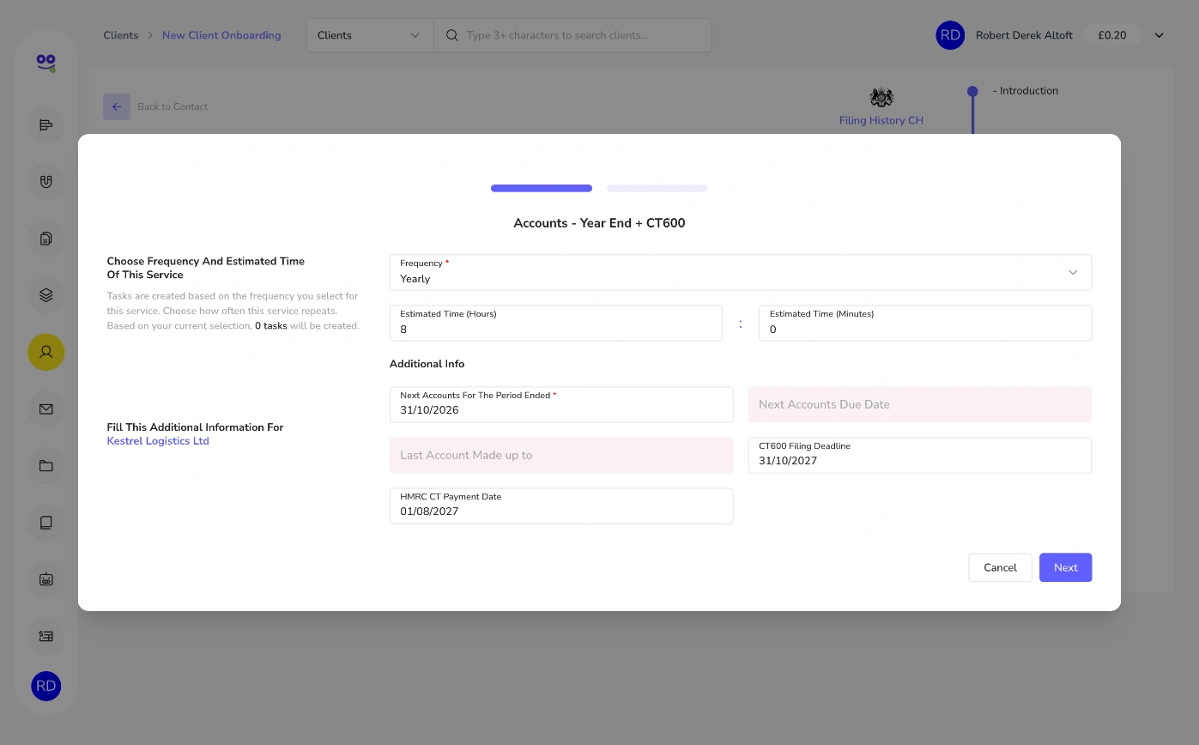Select the first wizard step bar

click(542, 188)
